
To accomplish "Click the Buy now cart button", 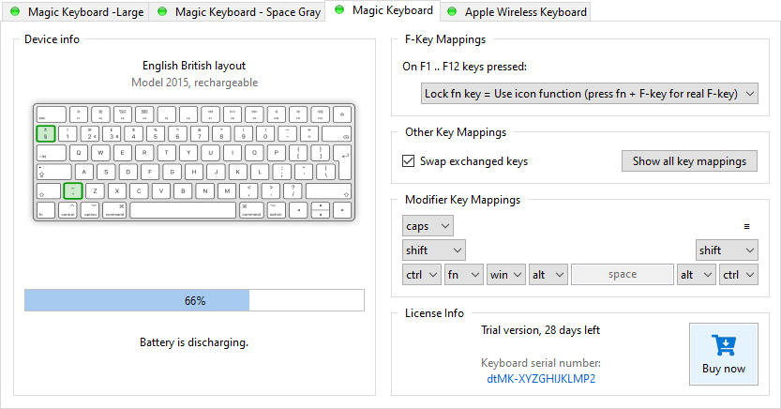I will [724, 355].
